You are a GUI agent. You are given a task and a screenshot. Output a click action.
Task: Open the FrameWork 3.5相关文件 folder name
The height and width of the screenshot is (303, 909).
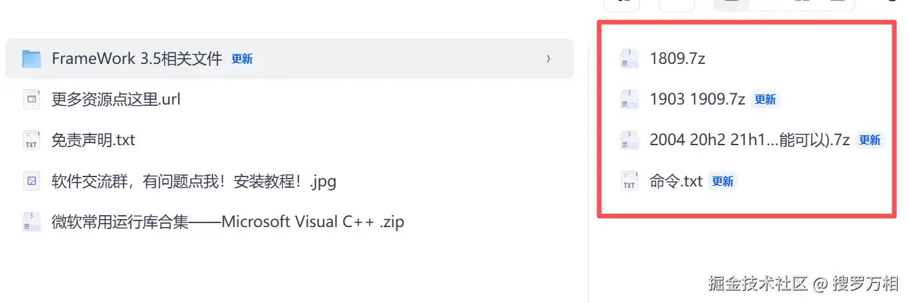click(137, 59)
